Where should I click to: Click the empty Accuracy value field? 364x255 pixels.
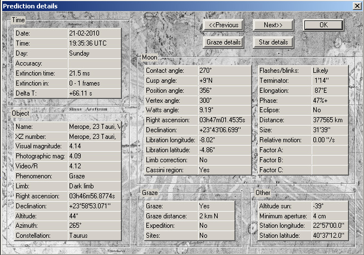click(x=95, y=63)
